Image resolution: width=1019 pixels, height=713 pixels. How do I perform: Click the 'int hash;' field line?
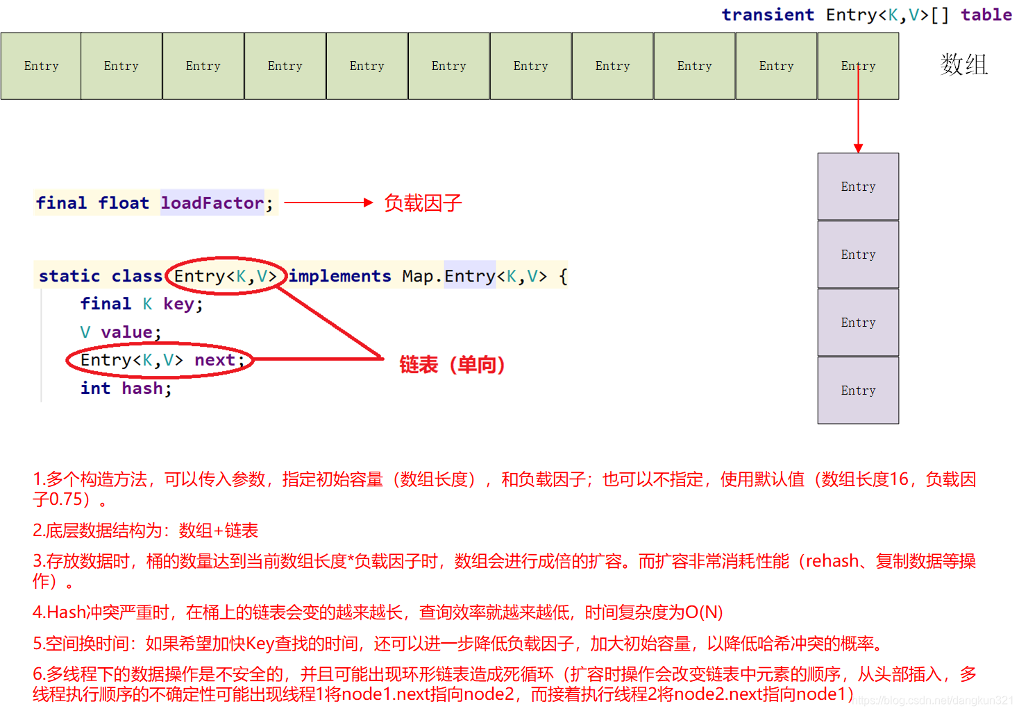(126, 388)
